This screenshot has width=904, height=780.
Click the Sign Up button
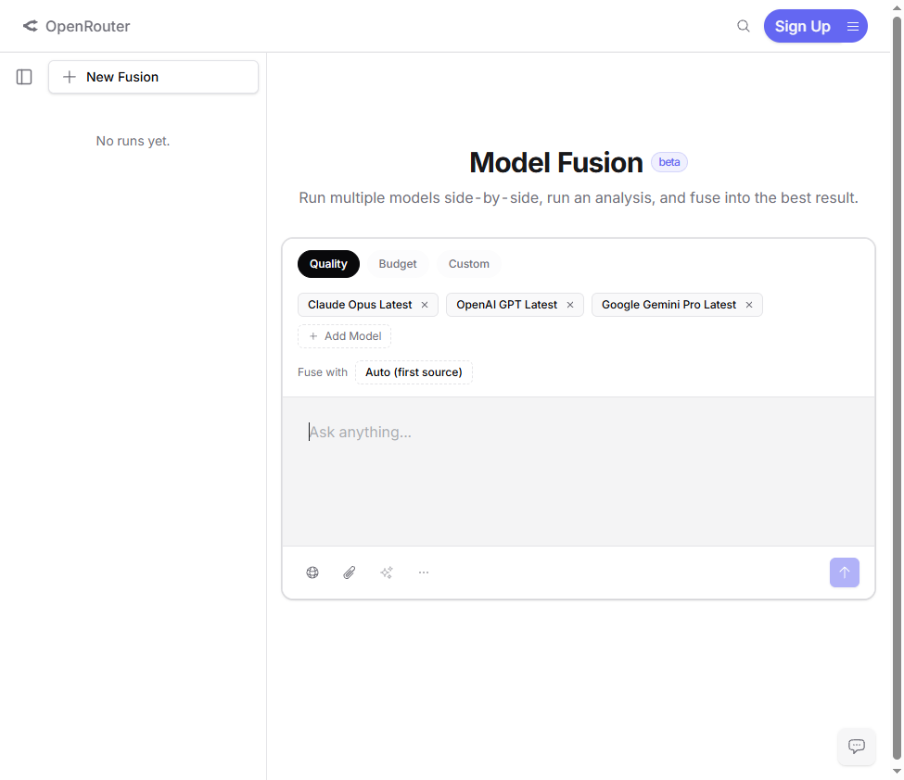(802, 26)
